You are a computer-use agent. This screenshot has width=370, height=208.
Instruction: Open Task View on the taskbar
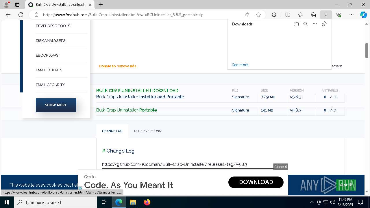coord(104,202)
